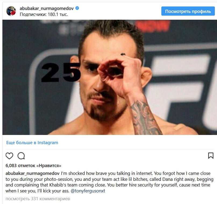View all 331 комментариев
Image resolution: width=217 pixels, height=204 pixels.
[38, 199]
